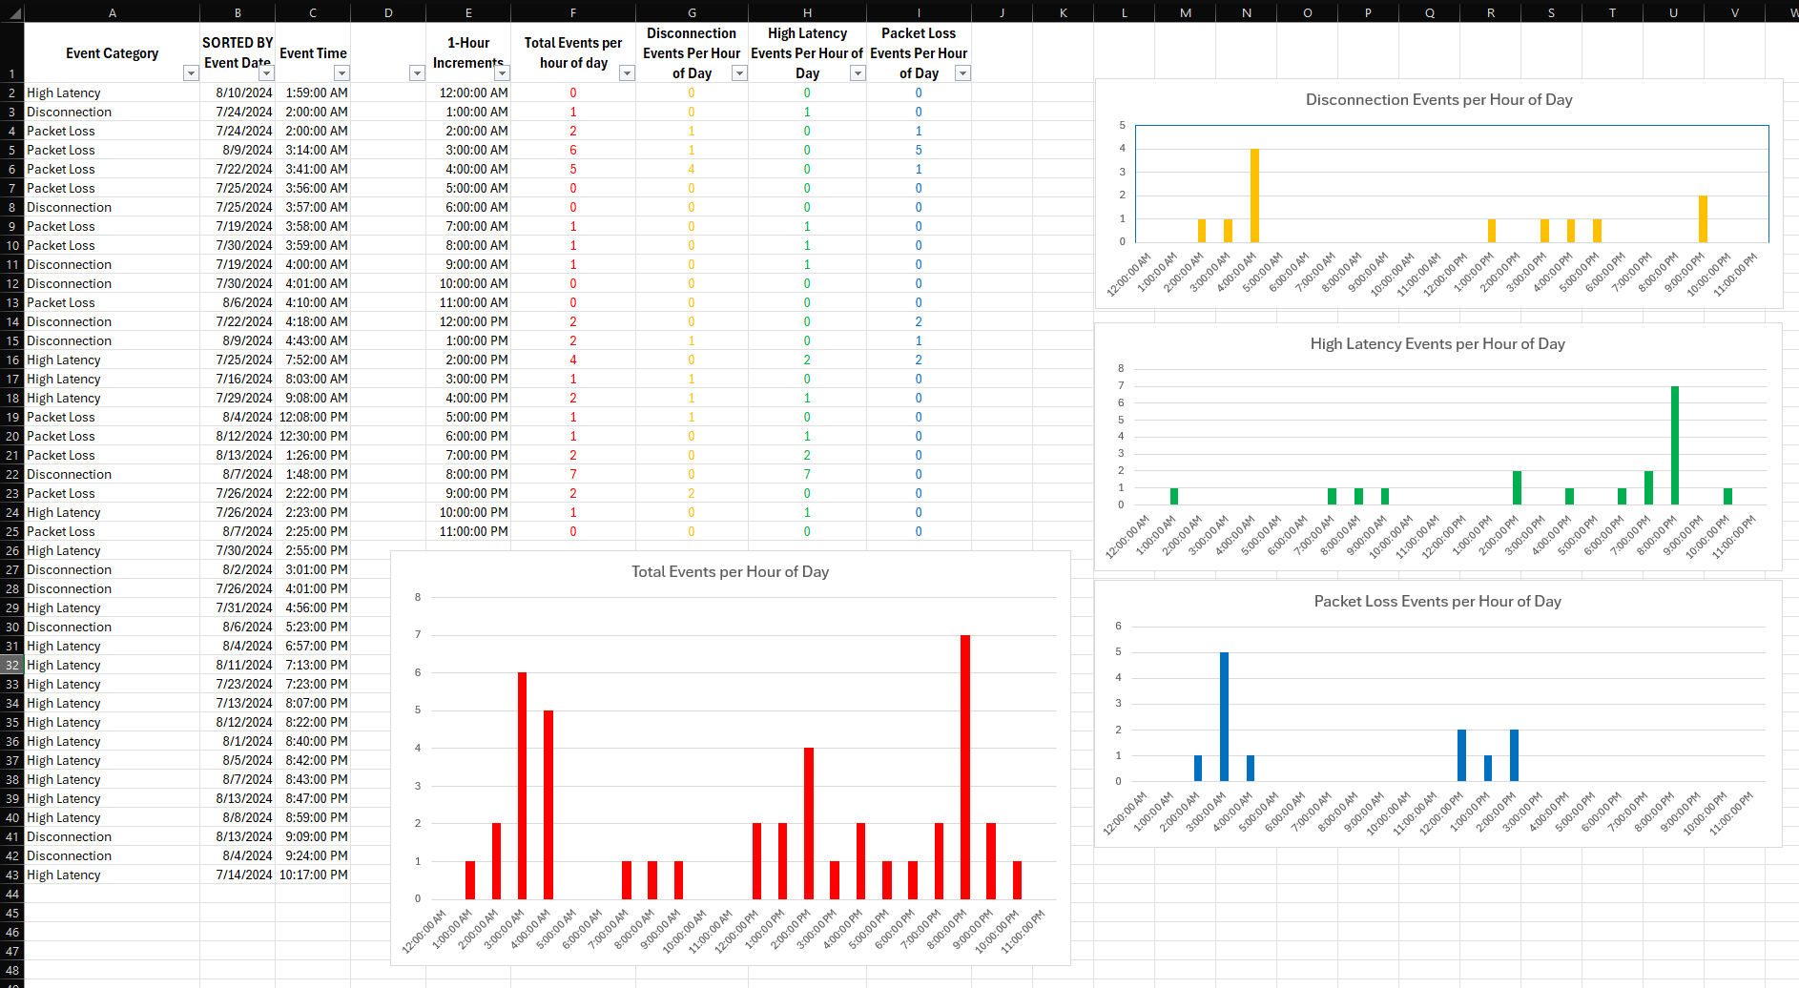
Task: Open the Event Time filter dropdown
Action: (341, 73)
